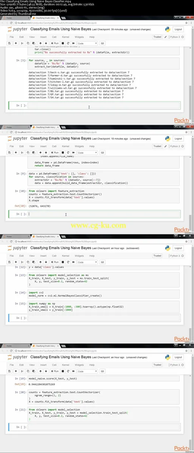Restart kernel icon in the autosaved frame

68,262
